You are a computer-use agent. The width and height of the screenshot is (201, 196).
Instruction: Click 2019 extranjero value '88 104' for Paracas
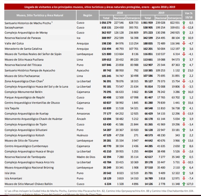point(175,38)
